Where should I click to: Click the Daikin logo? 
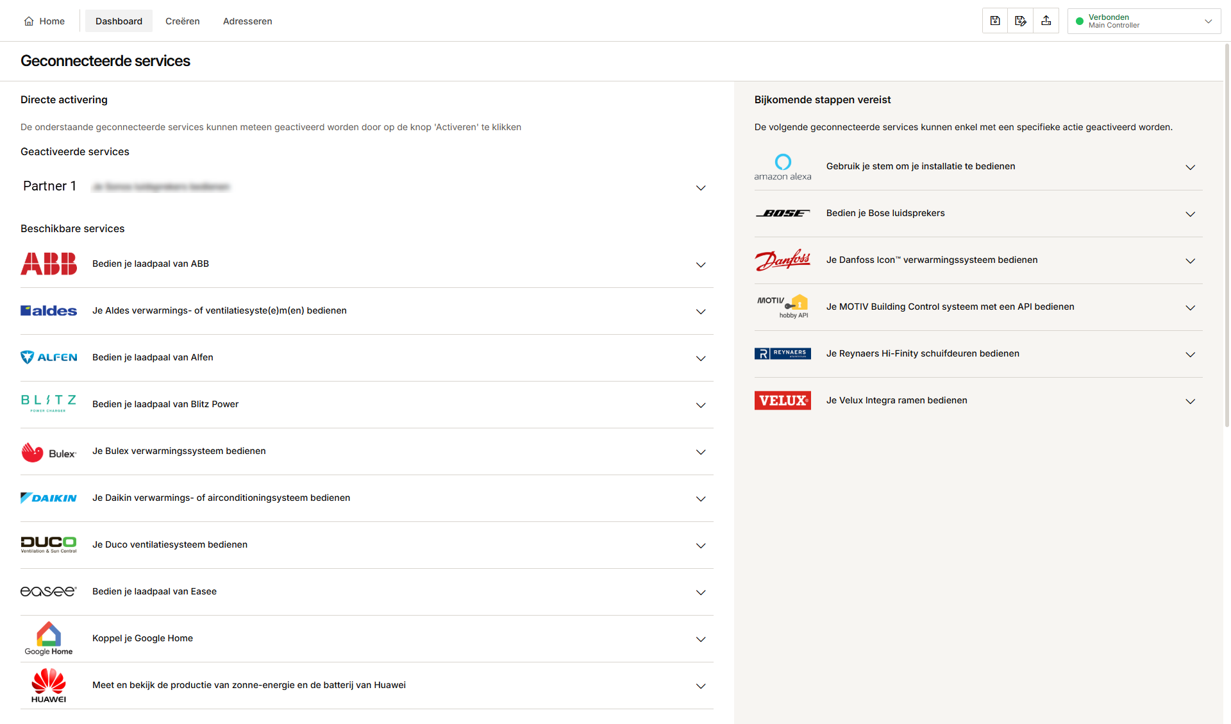(49, 498)
